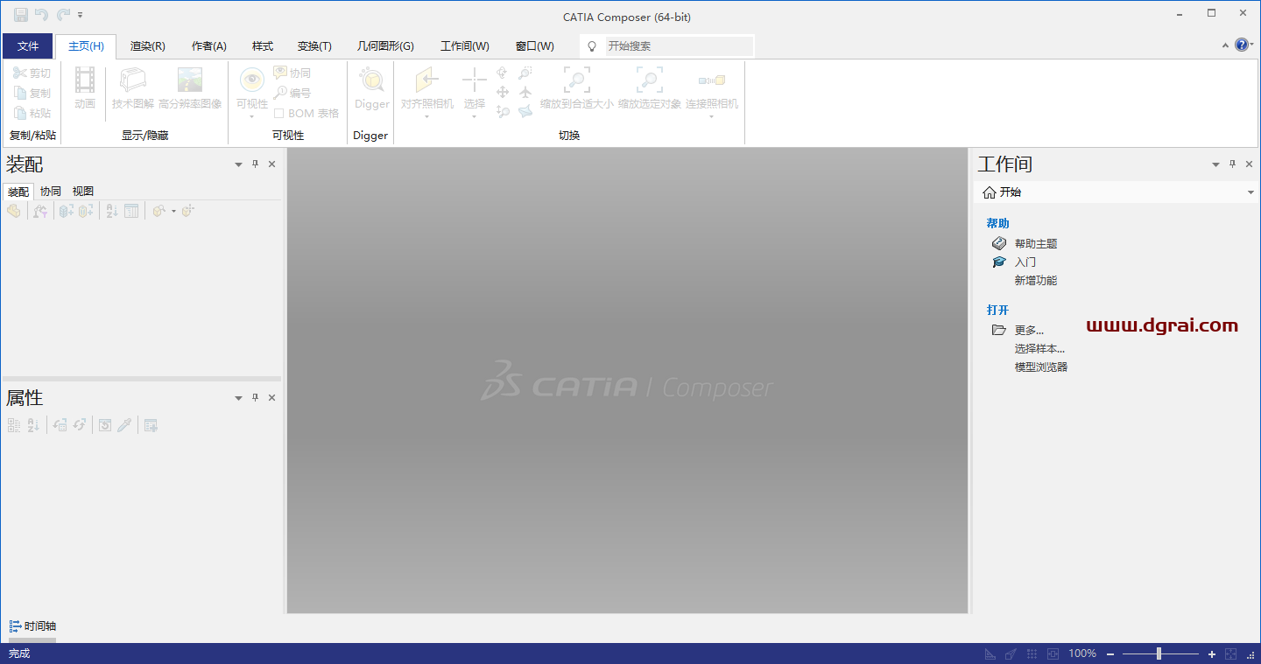Open the 帮助主题 link
This screenshot has width=1261, height=664.
[1036, 243]
